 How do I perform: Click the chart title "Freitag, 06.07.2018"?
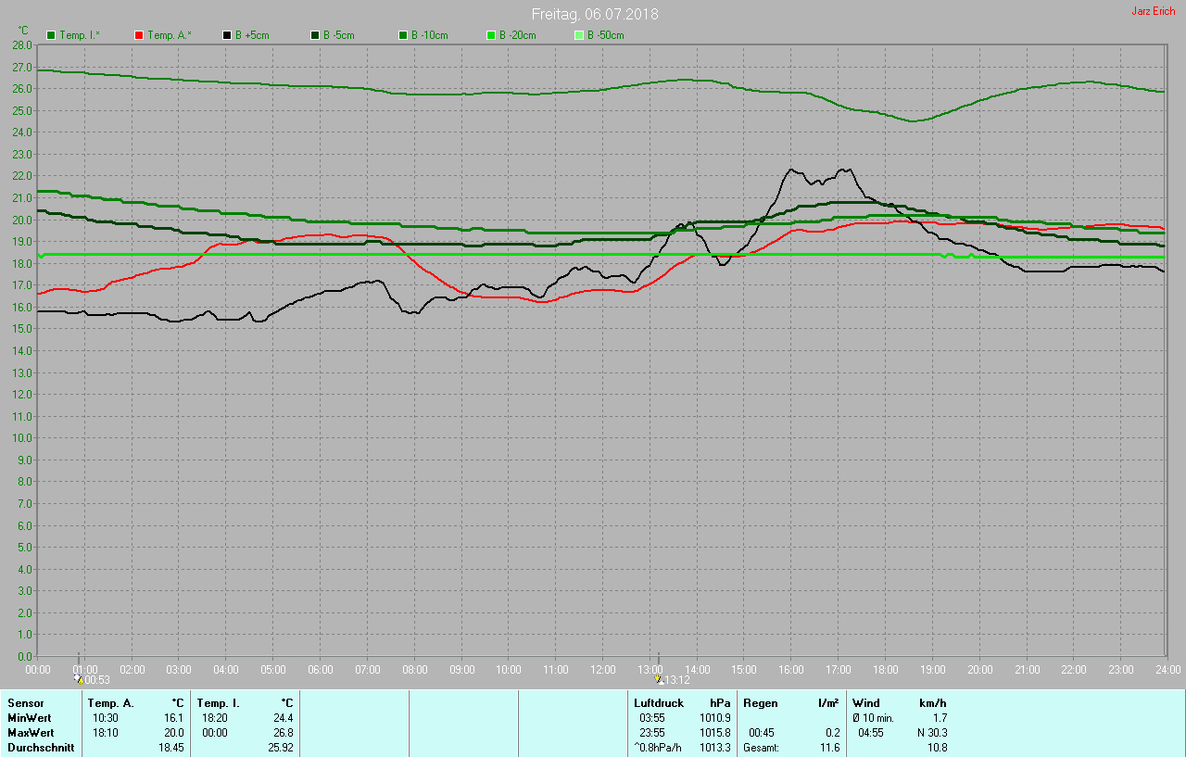pyautogui.click(x=595, y=14)
